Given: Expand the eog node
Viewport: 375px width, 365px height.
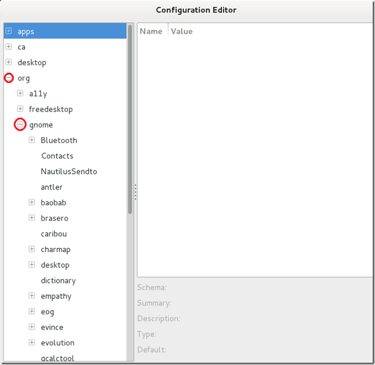Looking at the screenshot, I should coord(31,311).
